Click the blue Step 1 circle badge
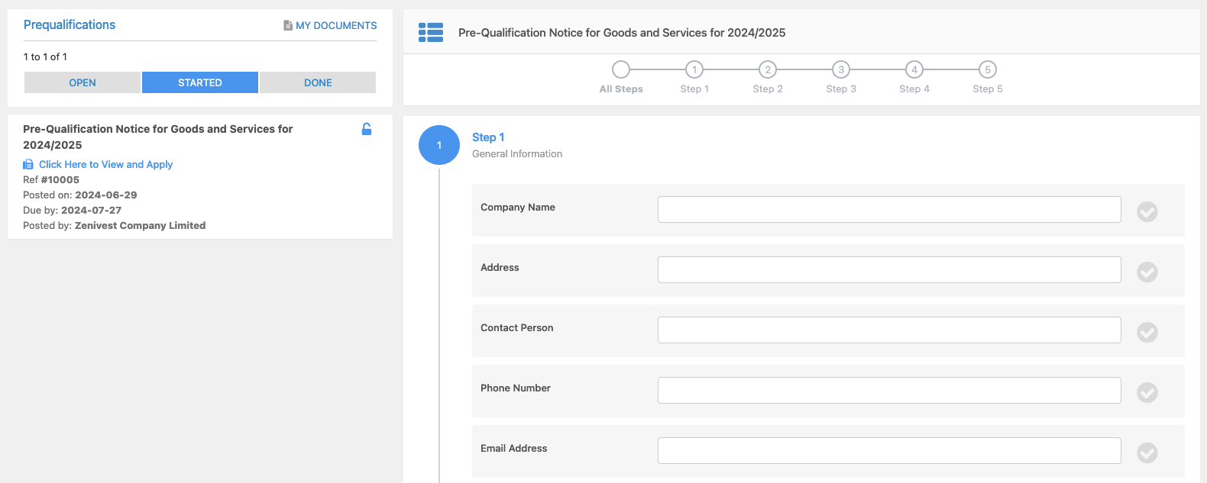This screenshot has height=483, width=1207. coord(439,145)
